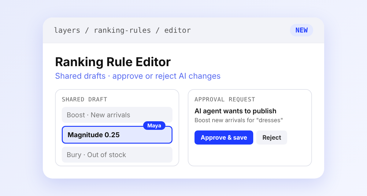The width and height of the screenshot is (367, 196).
Task: Open the layers / ranking-rules / editor breadcrumb
Action: coord(122,30)
